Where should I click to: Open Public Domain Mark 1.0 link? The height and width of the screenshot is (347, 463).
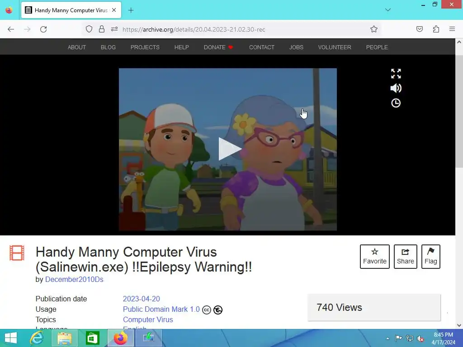(x=161, y=309)
